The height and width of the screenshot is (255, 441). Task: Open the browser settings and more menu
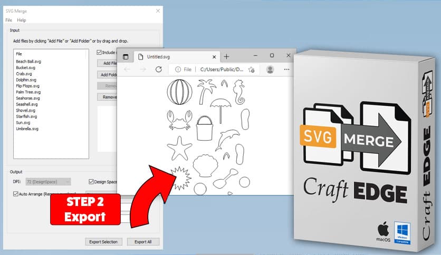pos(286,70)
